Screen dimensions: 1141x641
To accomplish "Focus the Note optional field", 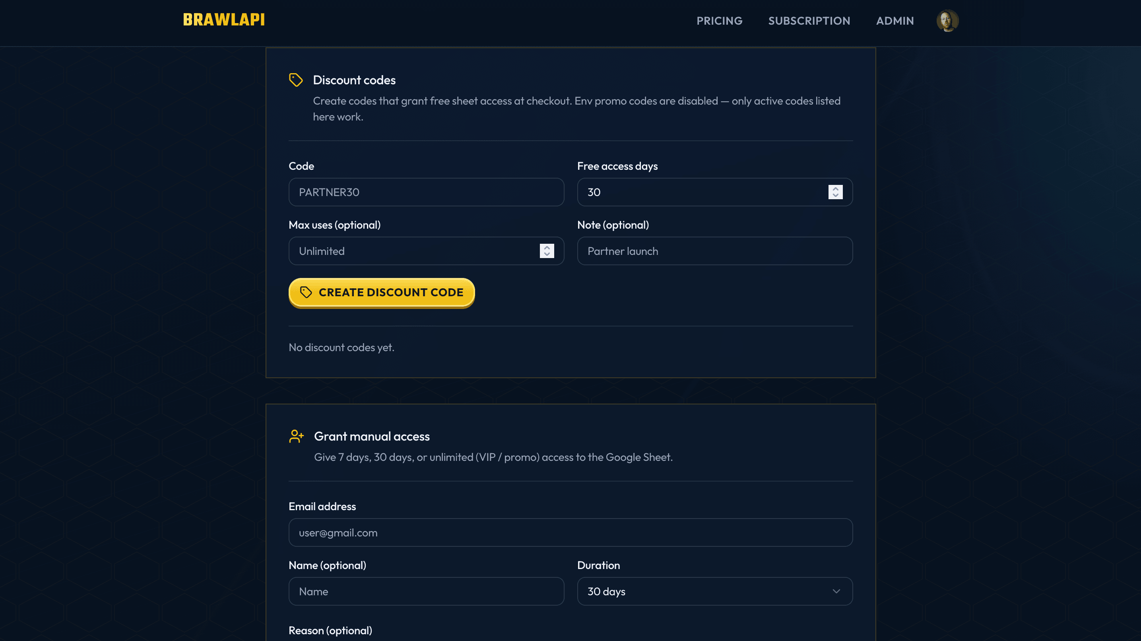I will 715,251.
